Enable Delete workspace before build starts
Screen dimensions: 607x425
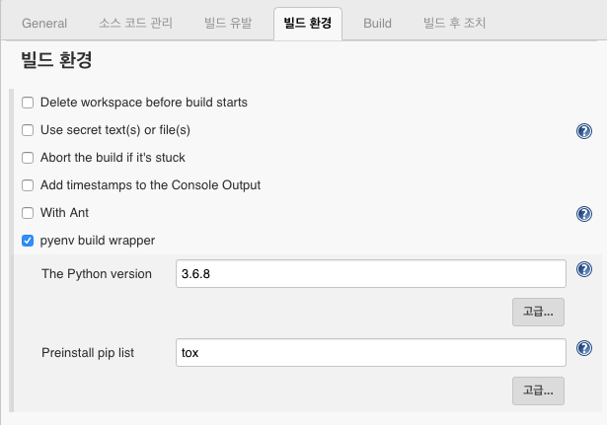[28, 103]
